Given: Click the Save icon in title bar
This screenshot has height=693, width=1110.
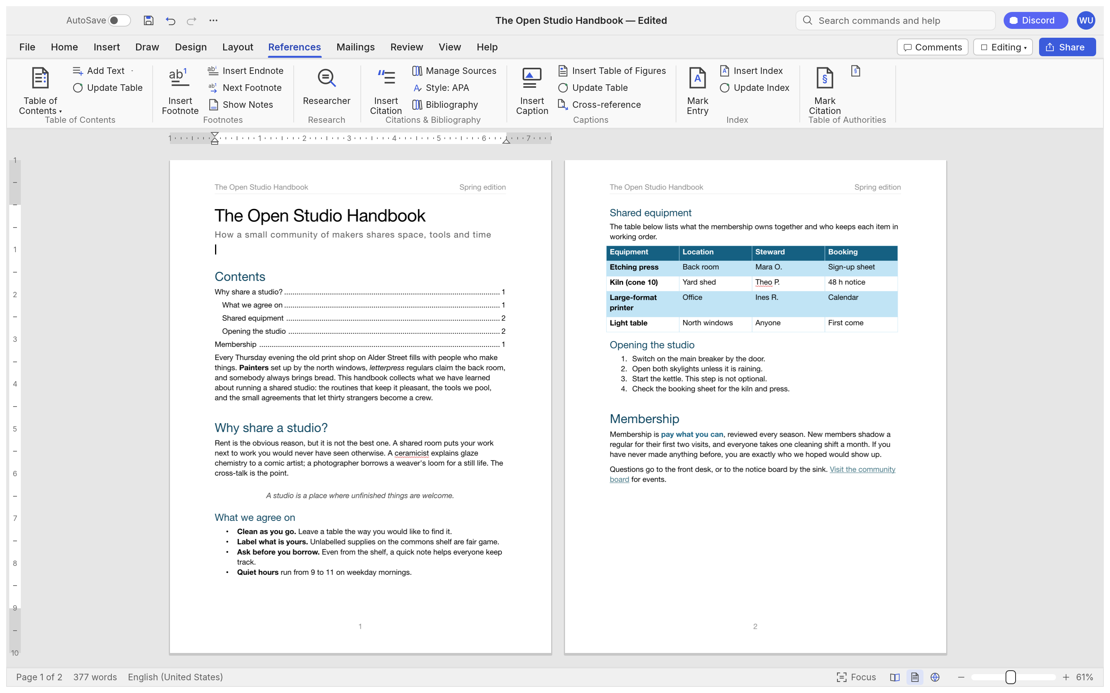Looking at the screenshot, I should 148,20.
